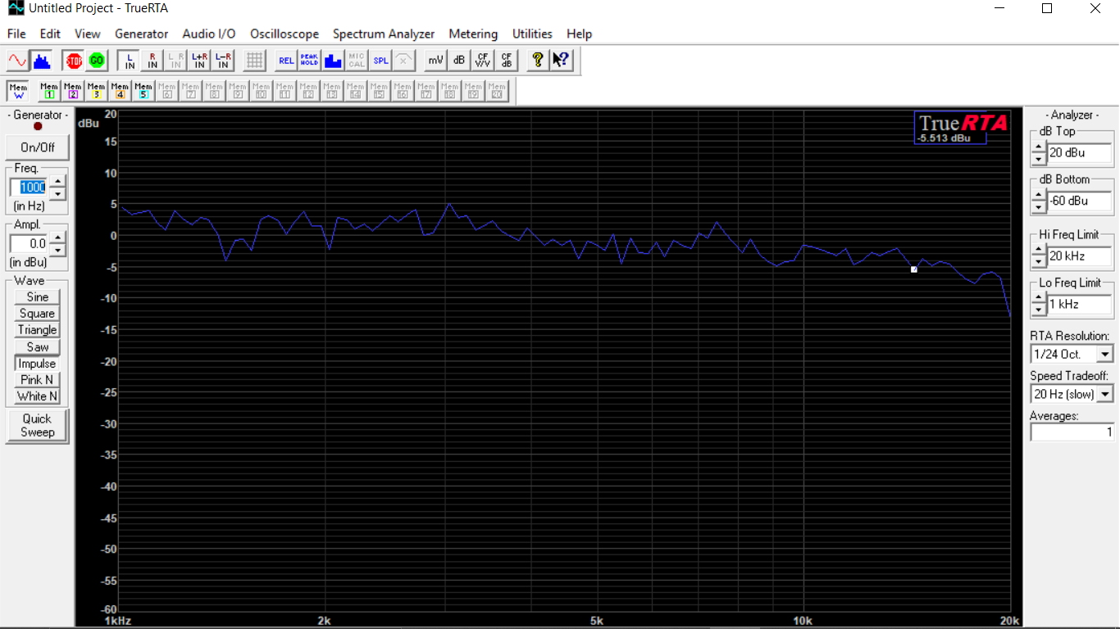The width and height of the screenshot is (1120, 629).
Task: Open the Audio I/O menu
Action: (x=208, y=34)
